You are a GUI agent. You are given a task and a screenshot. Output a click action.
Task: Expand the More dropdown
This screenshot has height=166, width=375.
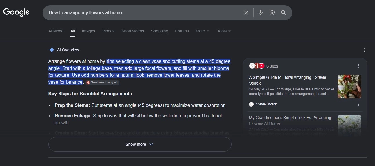pyautogui.click(x=203, y=31)
